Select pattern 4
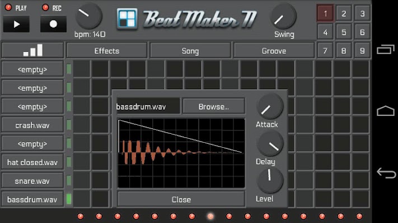398x223 pixels. (325, 32)
